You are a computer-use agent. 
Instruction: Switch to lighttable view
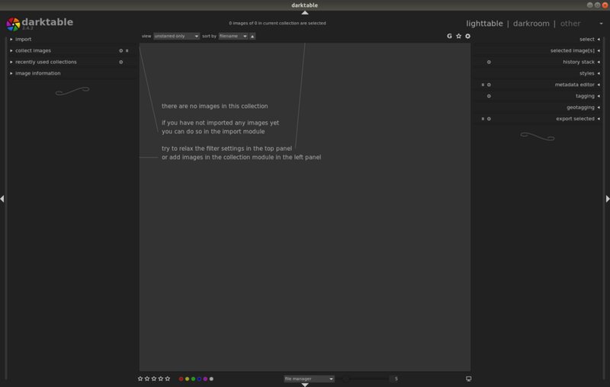tap(484, 24)
